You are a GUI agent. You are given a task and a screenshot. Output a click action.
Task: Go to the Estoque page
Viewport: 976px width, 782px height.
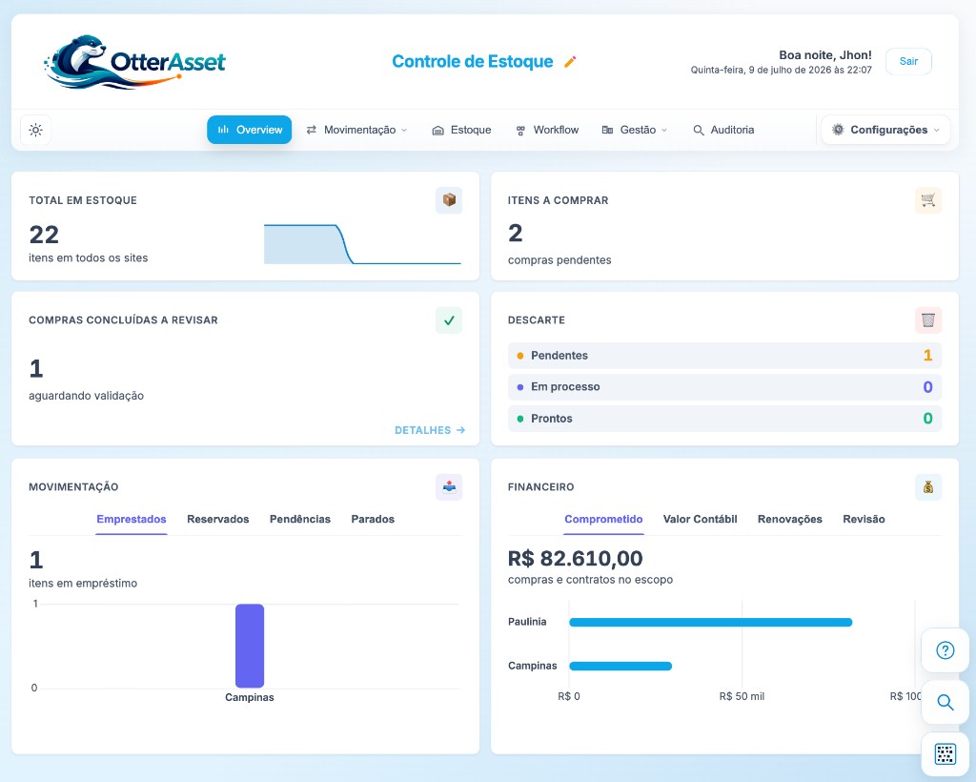pos(462,130)
